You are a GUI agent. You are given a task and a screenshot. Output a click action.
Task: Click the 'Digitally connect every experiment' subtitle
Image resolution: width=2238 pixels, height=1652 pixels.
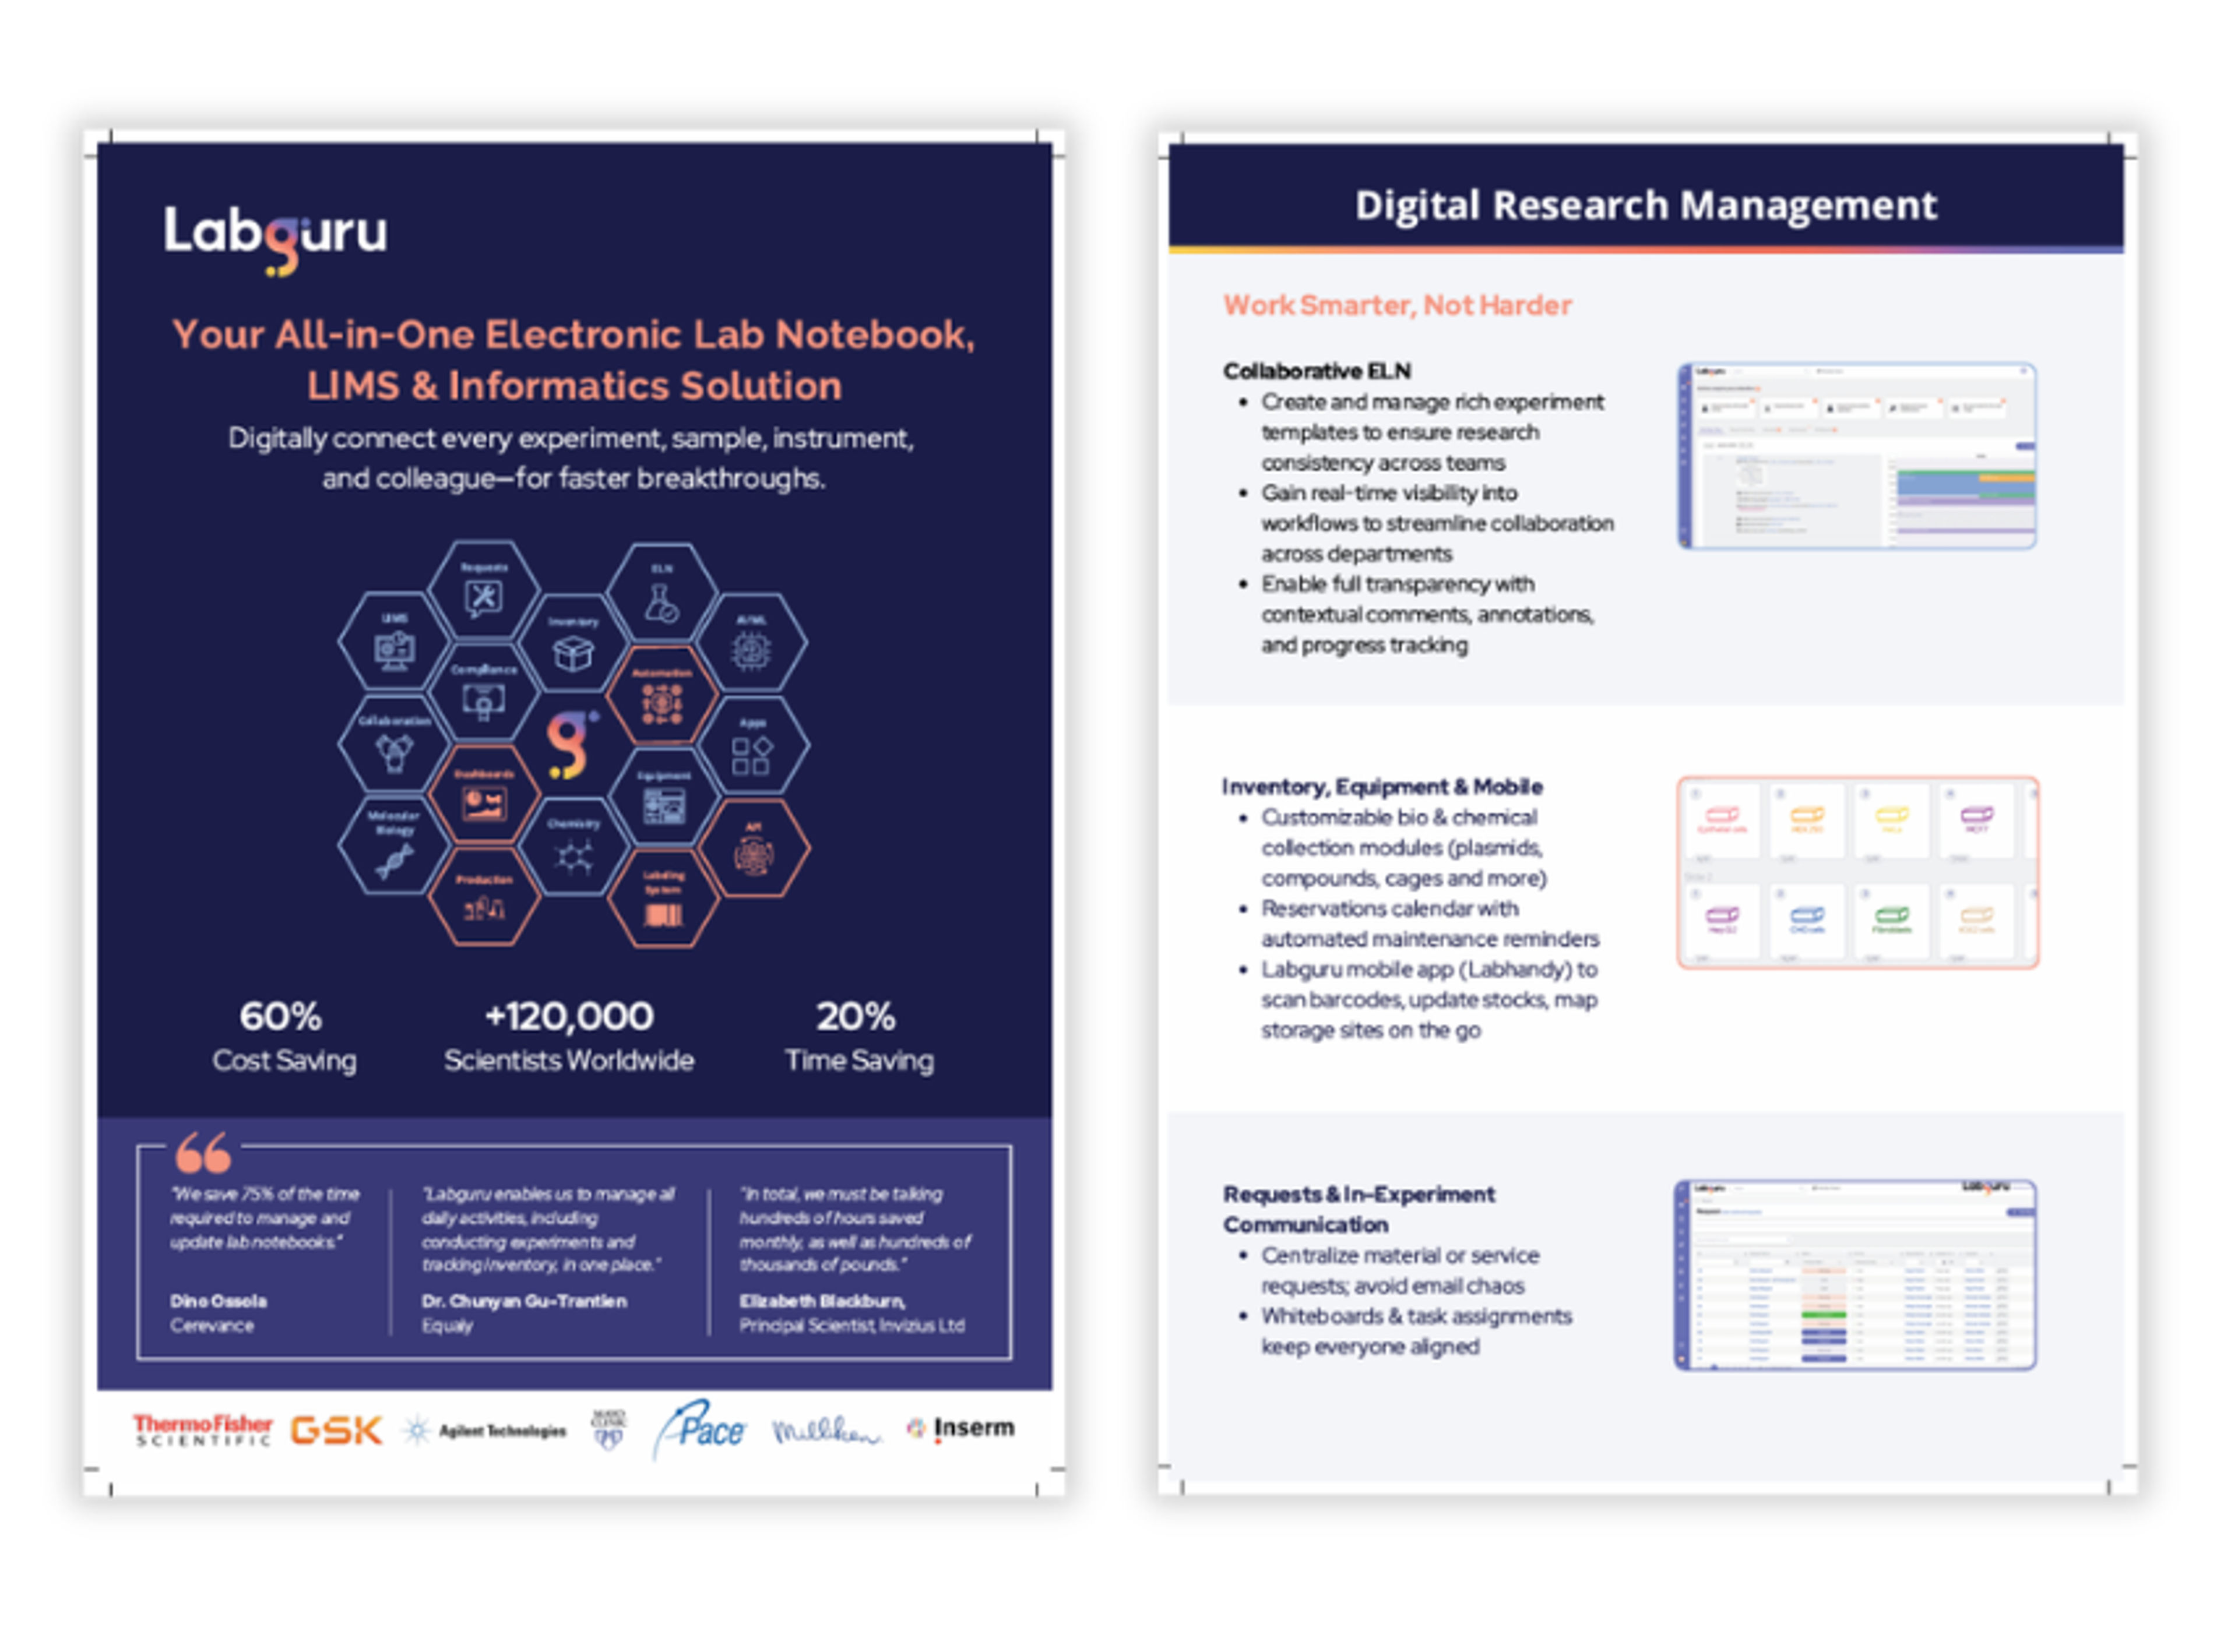click(572, 459)
